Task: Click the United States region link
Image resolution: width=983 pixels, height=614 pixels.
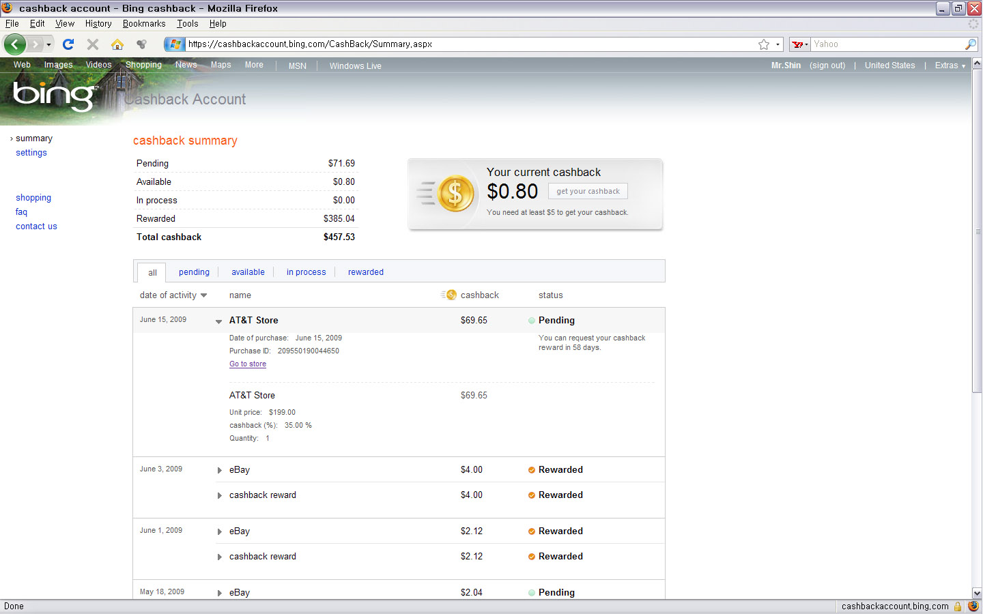Action: [889, 65]
